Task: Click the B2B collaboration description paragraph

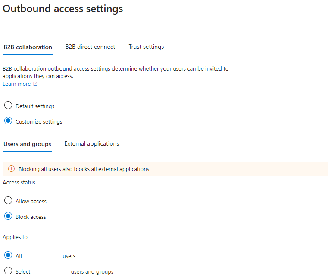Action: click(x=116, y=72)
